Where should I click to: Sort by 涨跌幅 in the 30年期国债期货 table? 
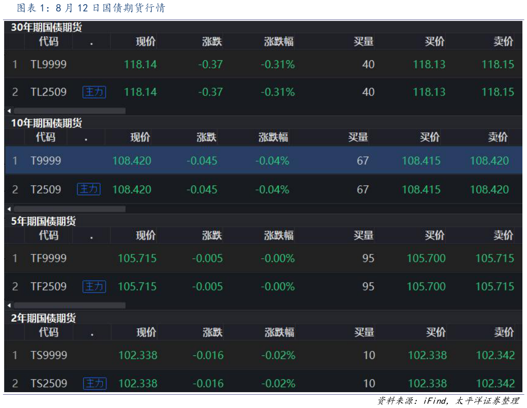(x=279, y=42)
